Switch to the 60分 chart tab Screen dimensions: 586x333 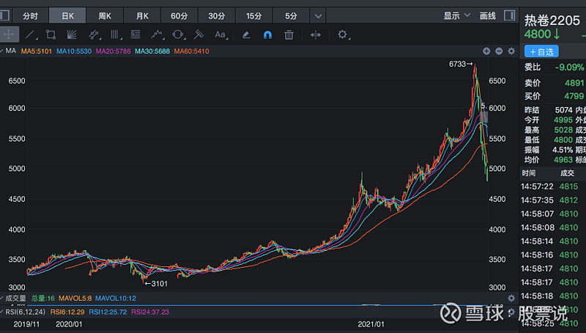(179, 15)
